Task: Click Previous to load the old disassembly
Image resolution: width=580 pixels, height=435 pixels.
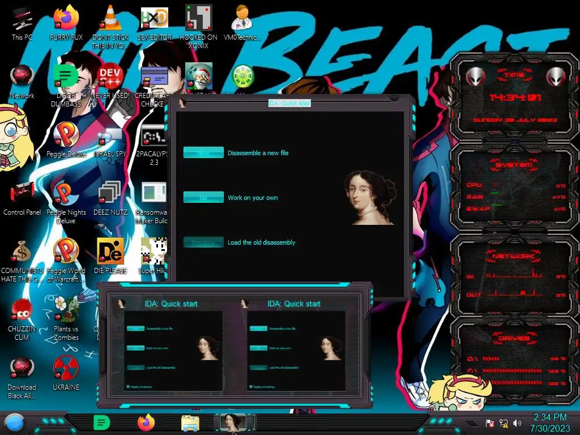Action: (x=203, y=242)
